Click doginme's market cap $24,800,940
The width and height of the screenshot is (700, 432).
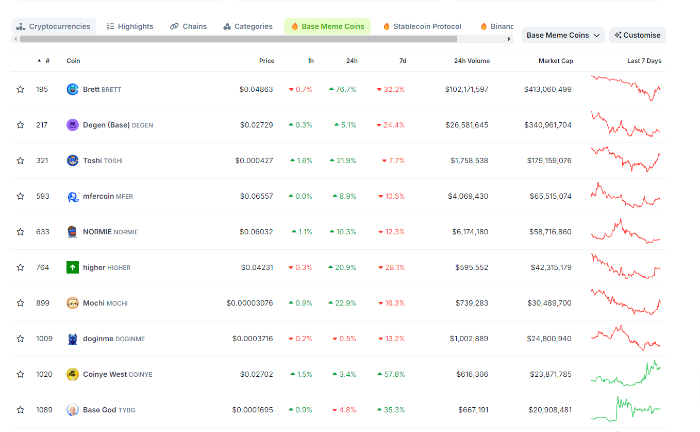(549, 339)
